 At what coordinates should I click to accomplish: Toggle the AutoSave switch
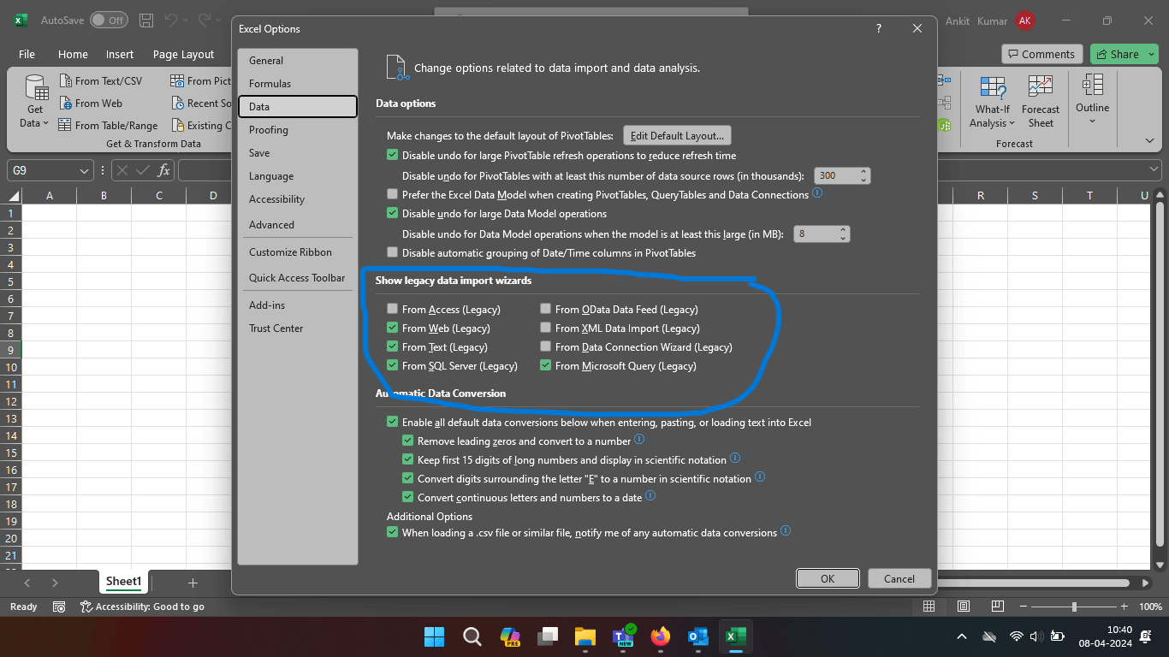109,20
